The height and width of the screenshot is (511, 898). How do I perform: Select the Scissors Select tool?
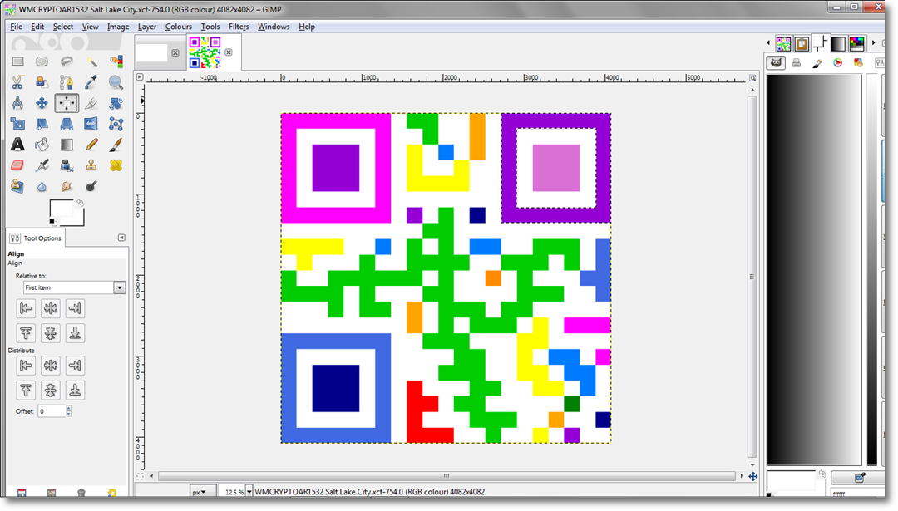[17, 82]
